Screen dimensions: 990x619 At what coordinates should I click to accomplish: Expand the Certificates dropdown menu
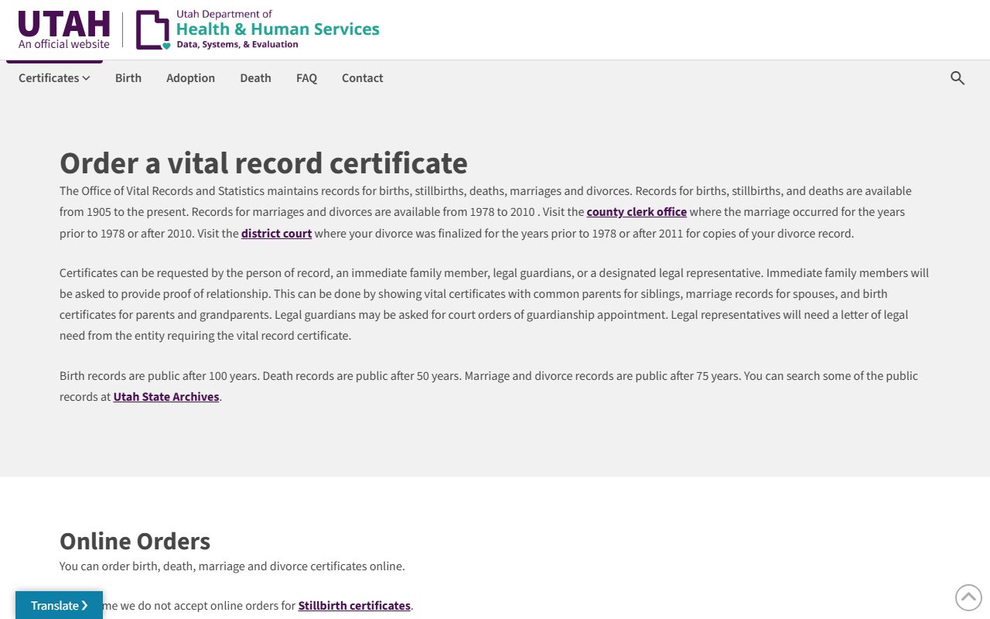pyautogui.click(x=54, y=78)
